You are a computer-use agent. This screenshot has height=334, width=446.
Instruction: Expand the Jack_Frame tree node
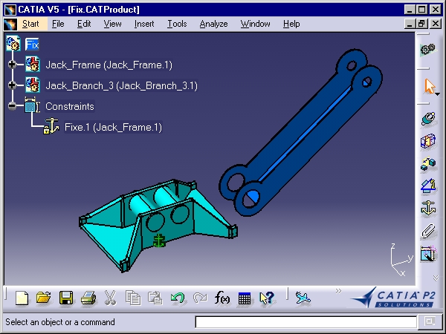click(x=12, y=65)
